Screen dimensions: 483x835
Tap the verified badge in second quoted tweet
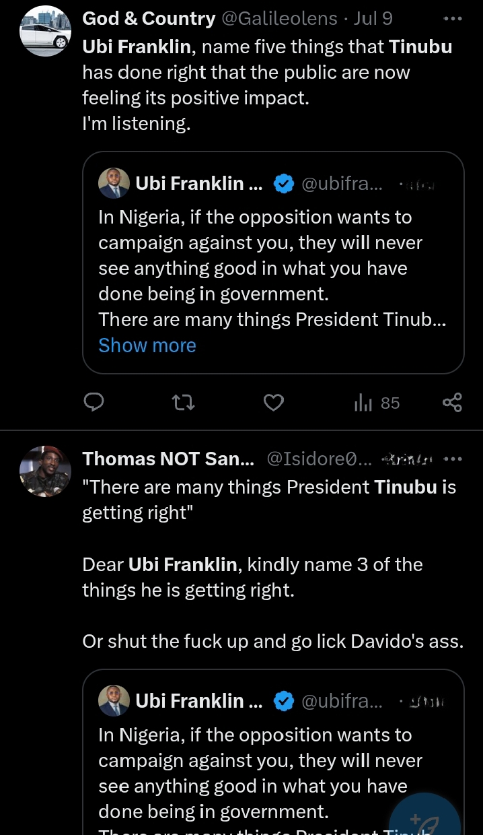click(284, 701)
